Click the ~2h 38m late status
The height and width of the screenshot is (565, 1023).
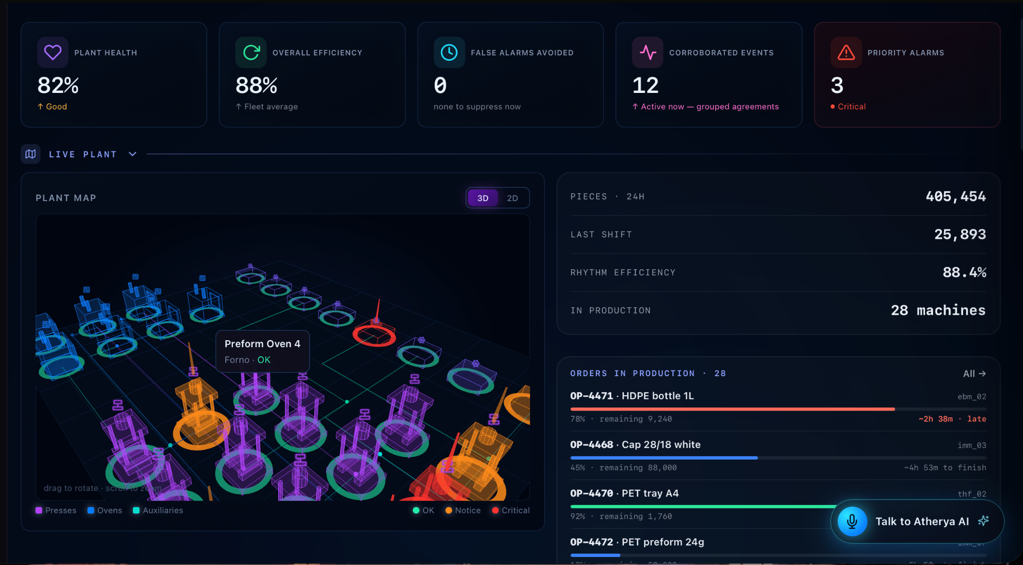tap(952, 419)
